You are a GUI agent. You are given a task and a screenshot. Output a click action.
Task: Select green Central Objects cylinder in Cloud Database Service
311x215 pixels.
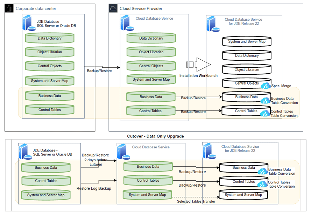[x=151, y=66]
